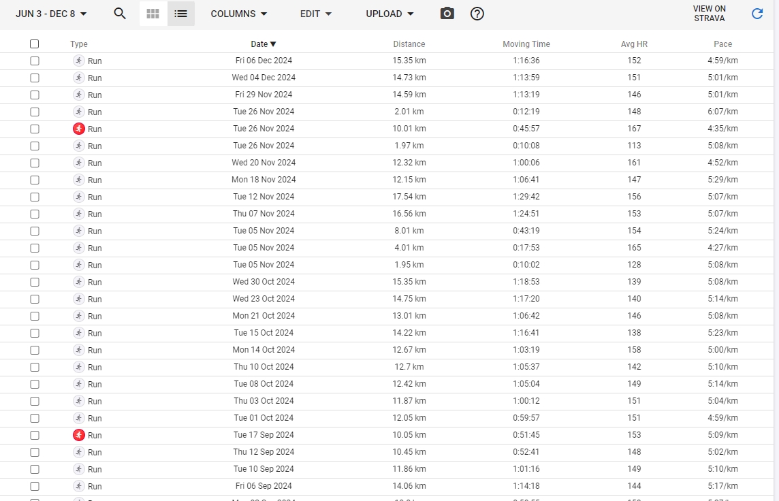
Task: Select checkbox for Tue 12 Nov 2024 run
Action: click(35, 197)
